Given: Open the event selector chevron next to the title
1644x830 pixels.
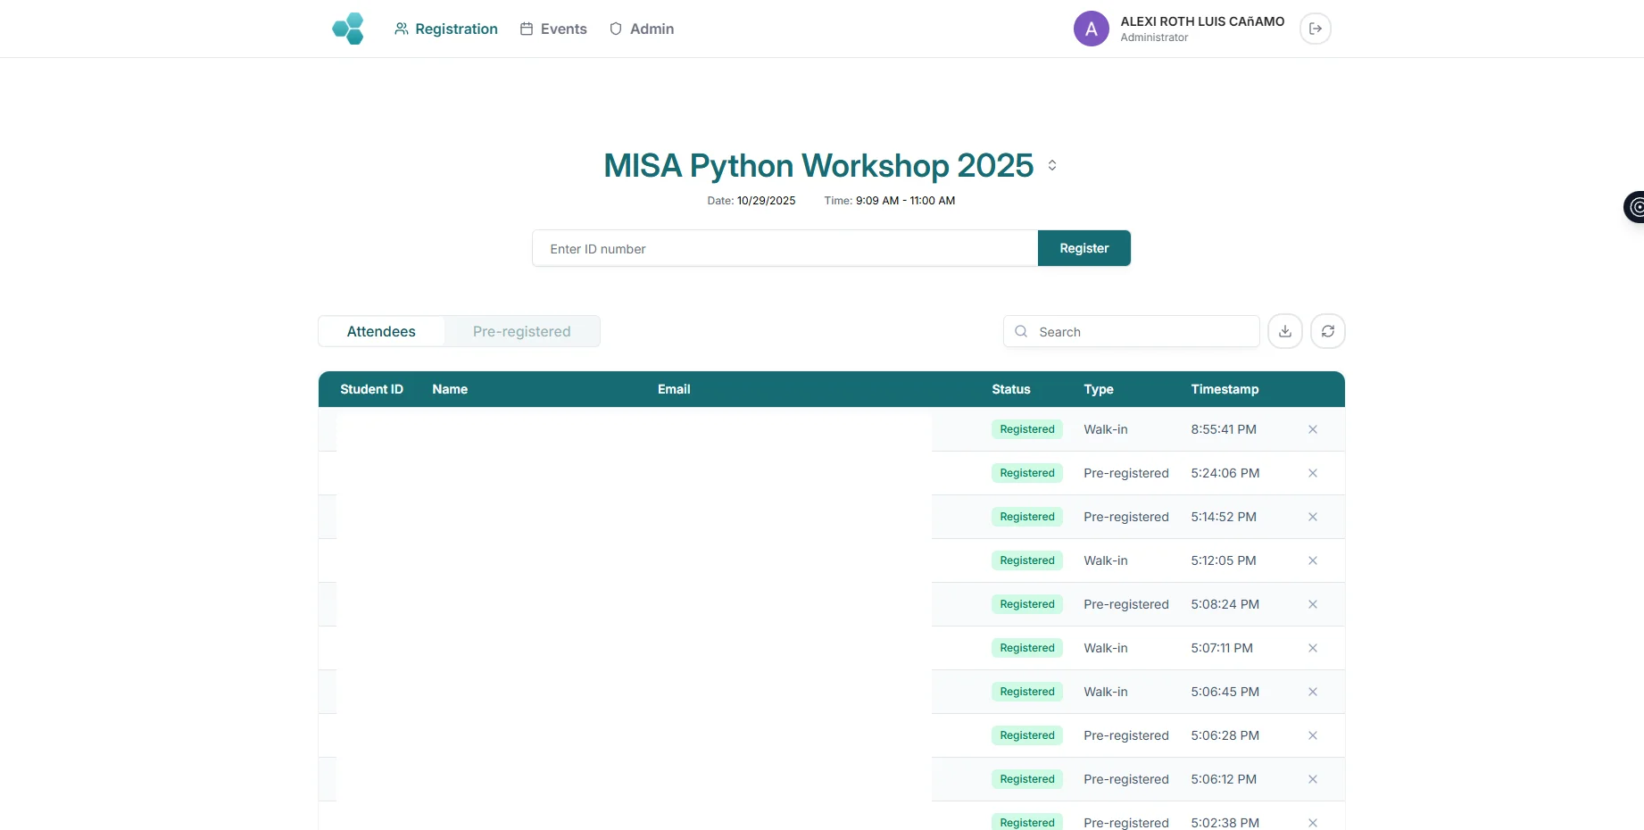Looking at the screenshot, I should coord(1052,165).
